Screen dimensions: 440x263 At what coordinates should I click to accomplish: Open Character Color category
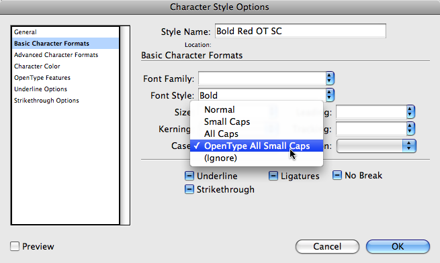point(65,66)
